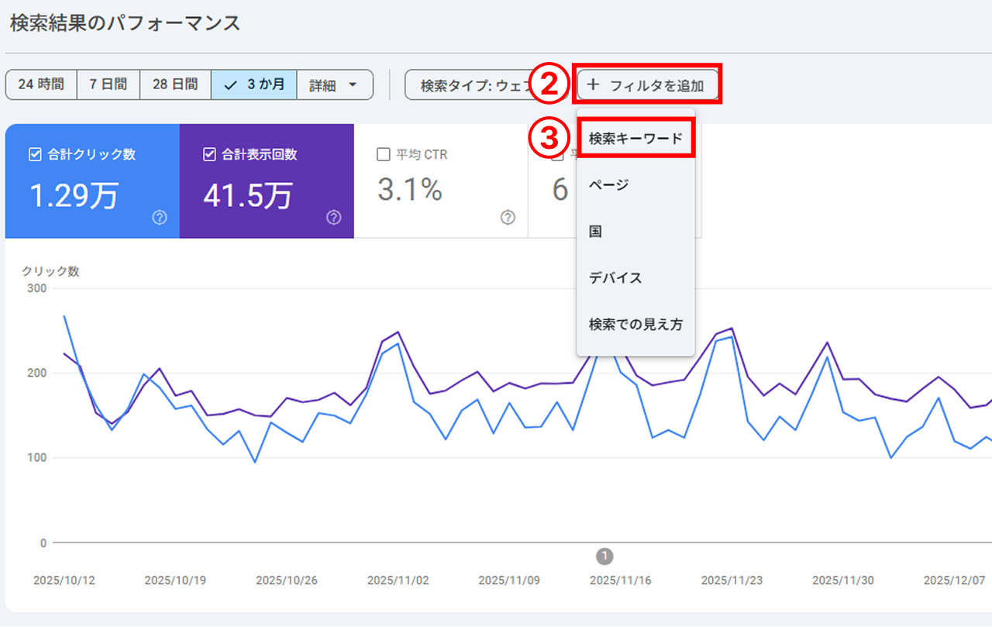
Task: Select 検索キーワード from the filter menu
Action: coord(636,137)
